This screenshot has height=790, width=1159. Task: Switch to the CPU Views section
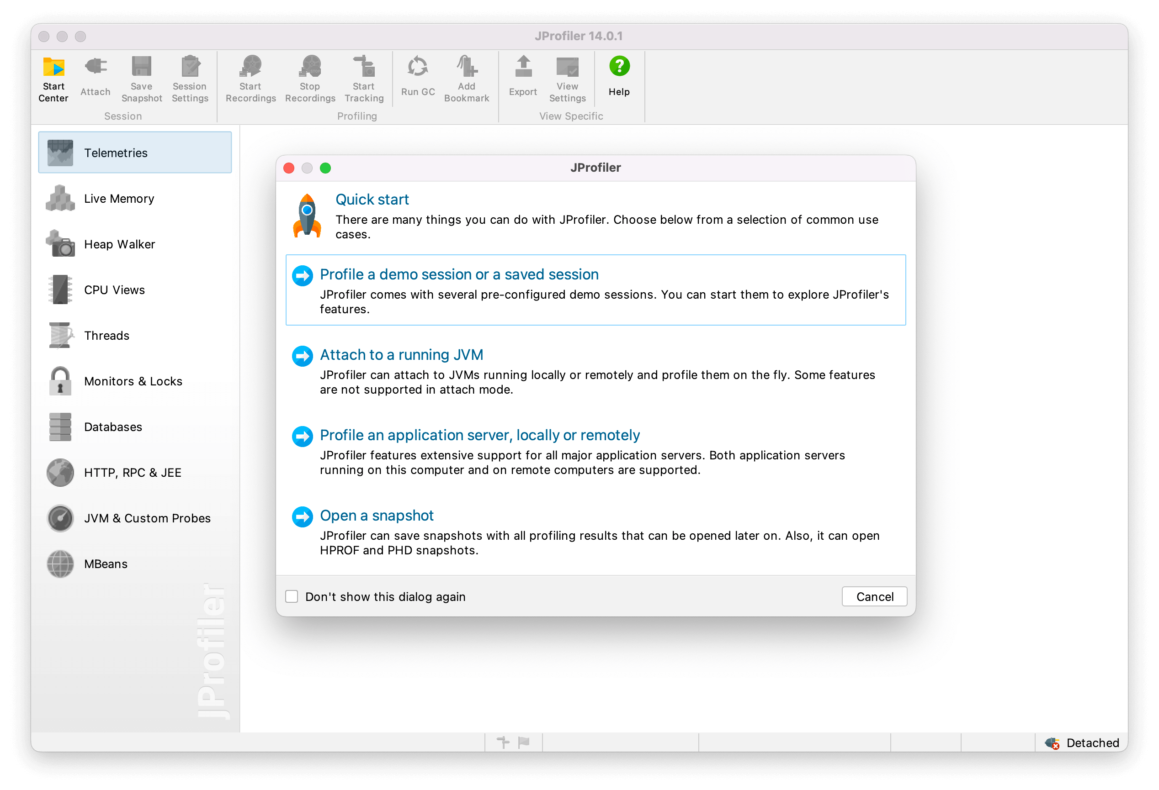pos(135,290)
